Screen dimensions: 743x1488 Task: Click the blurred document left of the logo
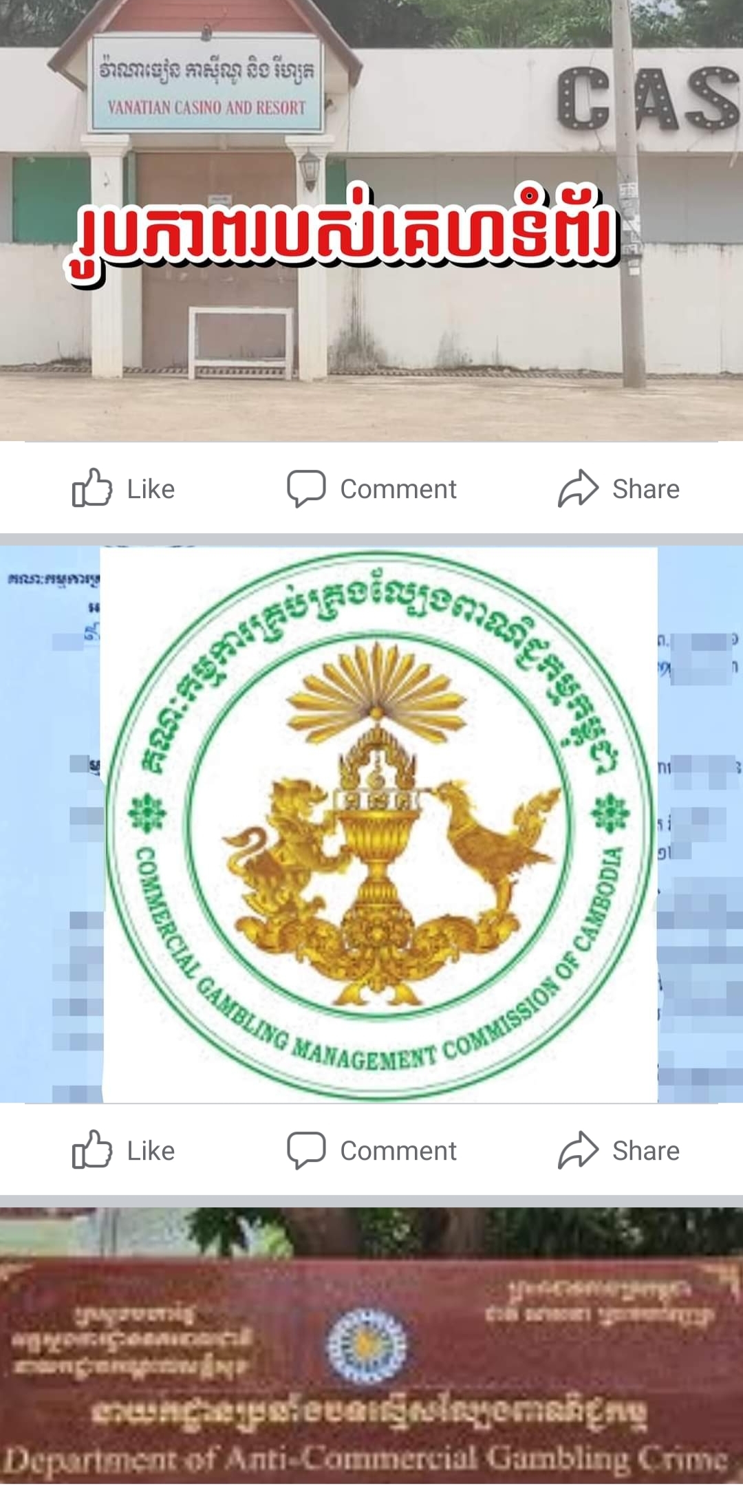pos(51,825)
